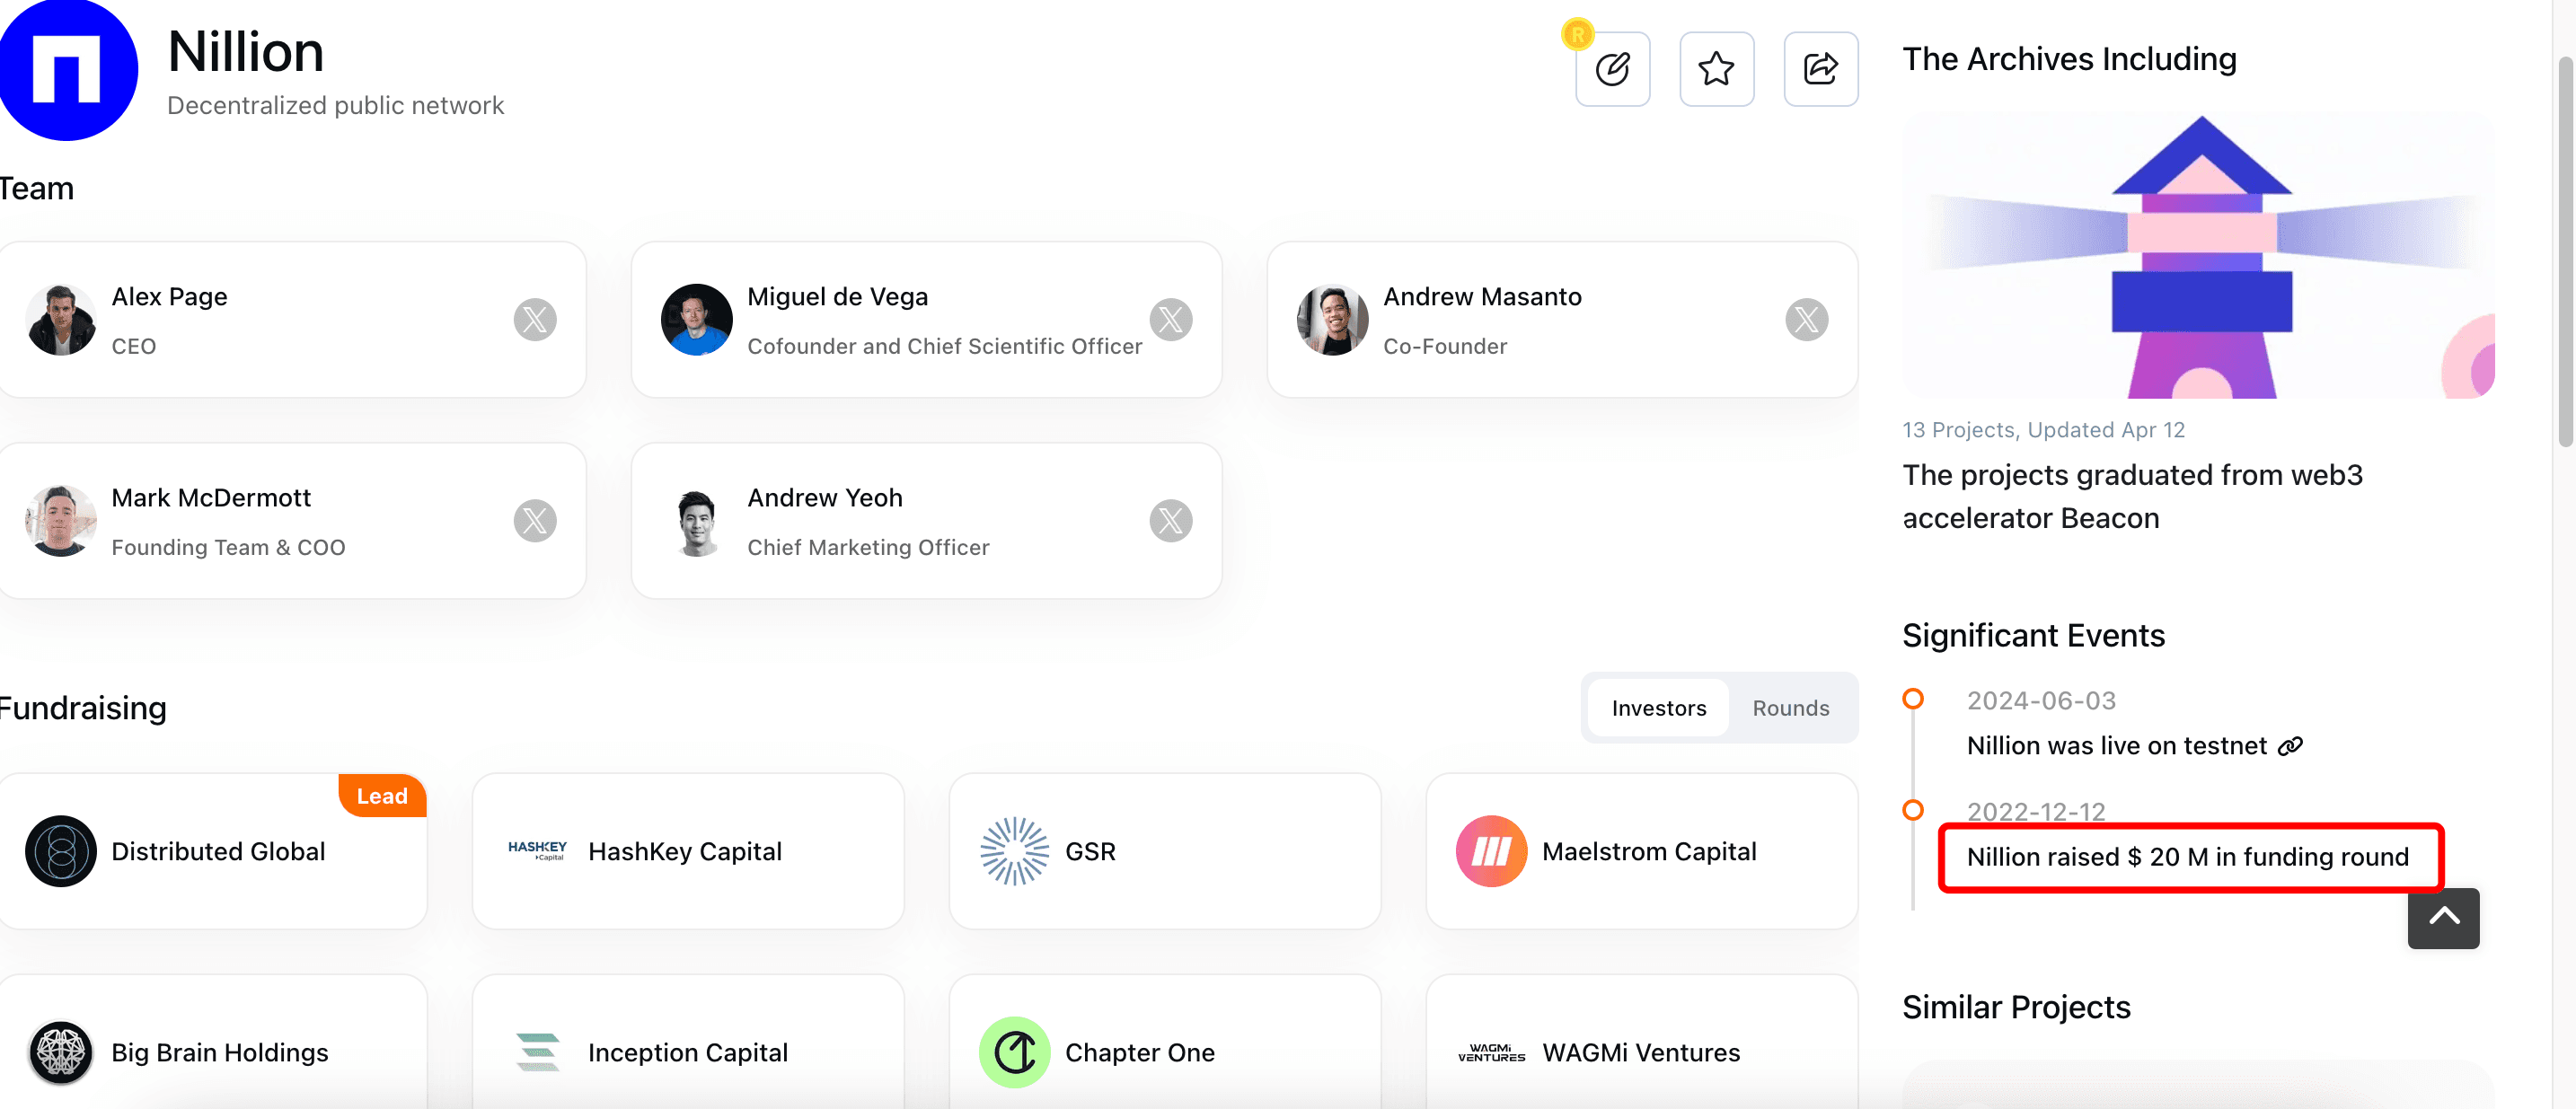Click the Big Brain Holdings name
This screenshot has height=1109, width=2576.
coord(219,1052)
